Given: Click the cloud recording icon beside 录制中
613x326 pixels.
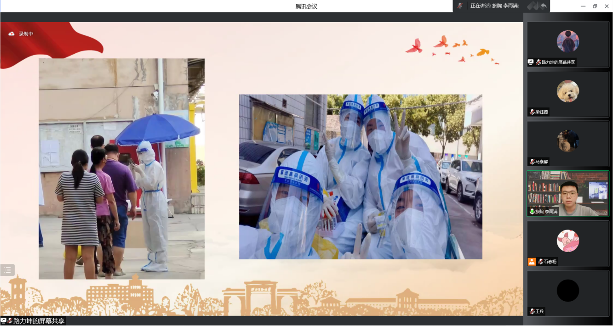Looking at the screenshot, I should click(11, 34).
